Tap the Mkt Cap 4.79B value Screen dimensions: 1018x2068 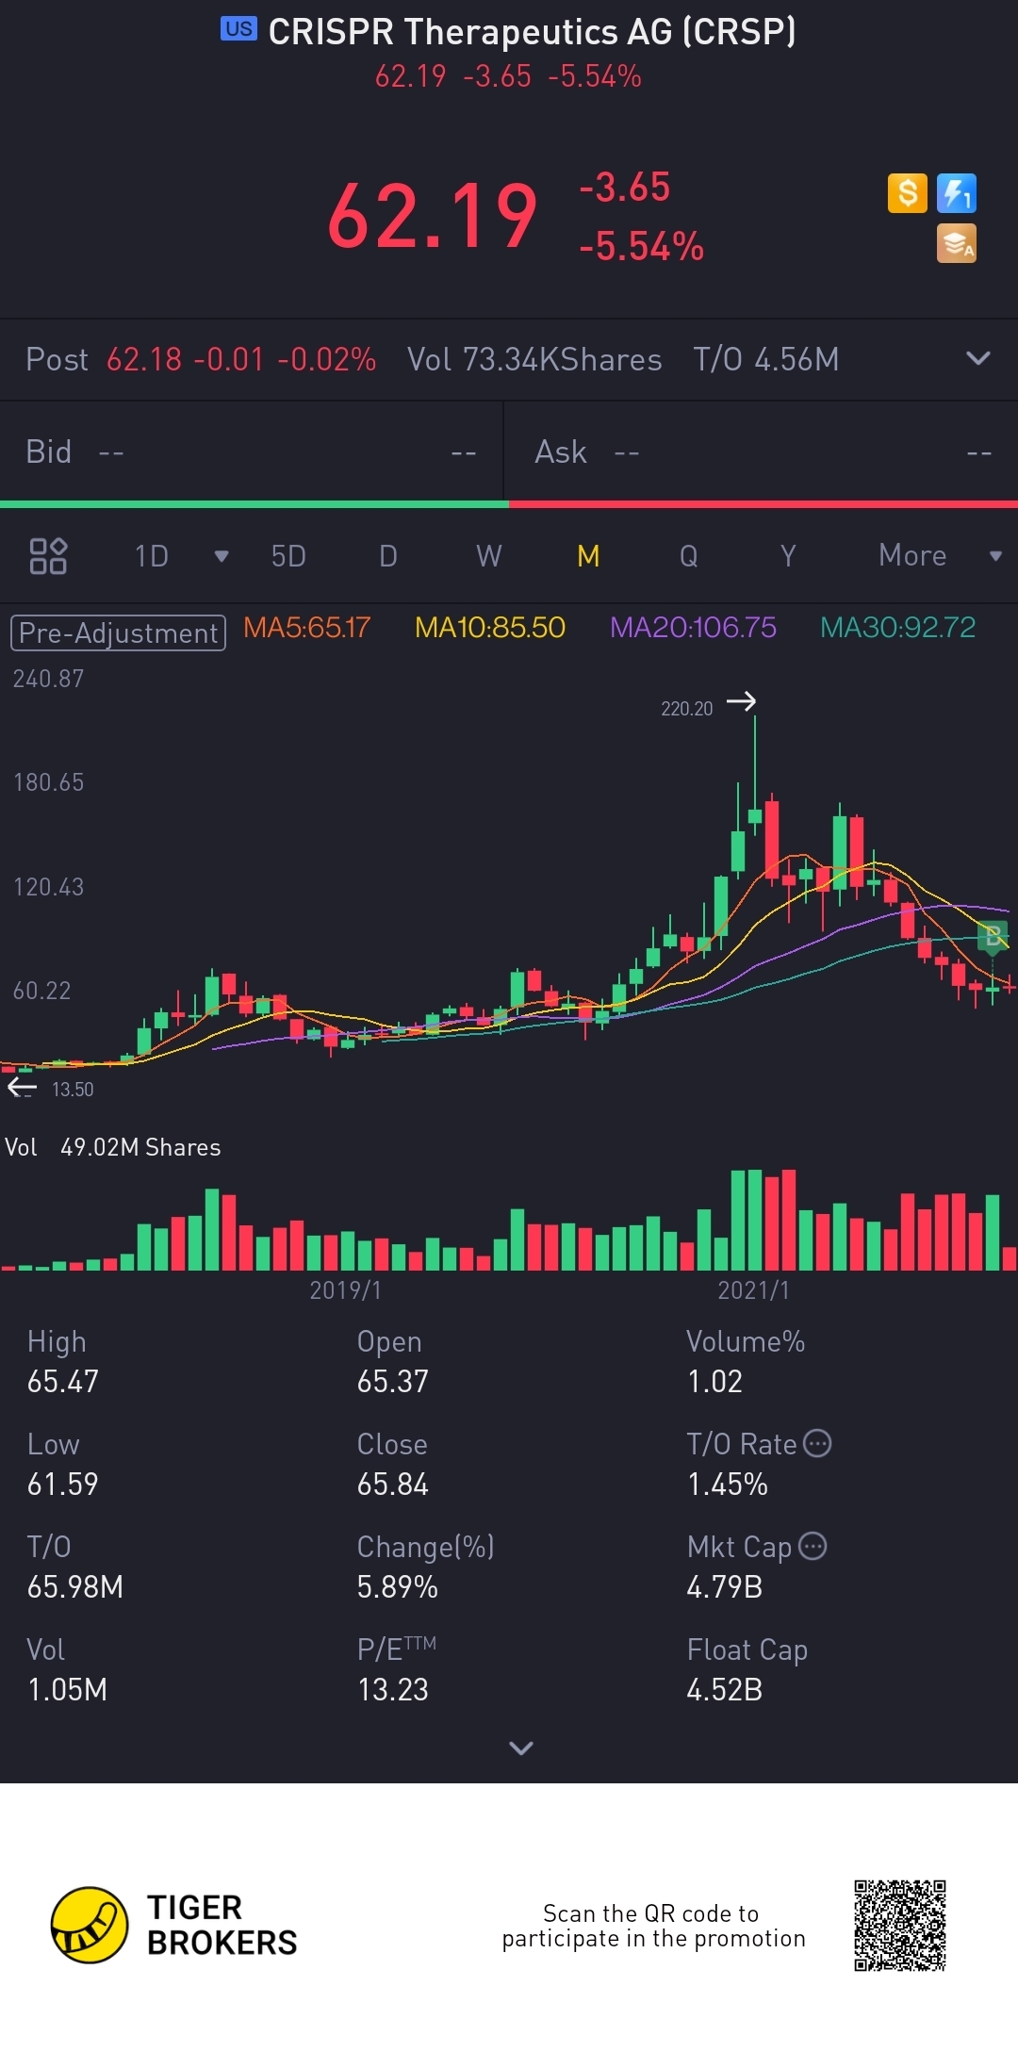[x=725, y=1587]
